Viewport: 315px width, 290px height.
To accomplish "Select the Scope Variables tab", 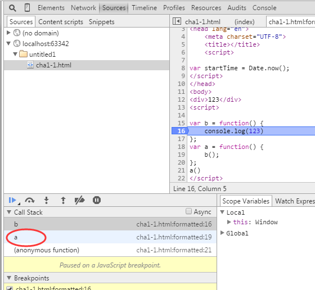I will pyautogui.click(x=246, y=201).
